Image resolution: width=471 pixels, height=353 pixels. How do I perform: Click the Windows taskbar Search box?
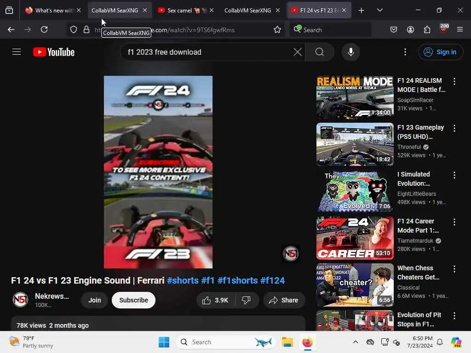[x=226, y=342]
